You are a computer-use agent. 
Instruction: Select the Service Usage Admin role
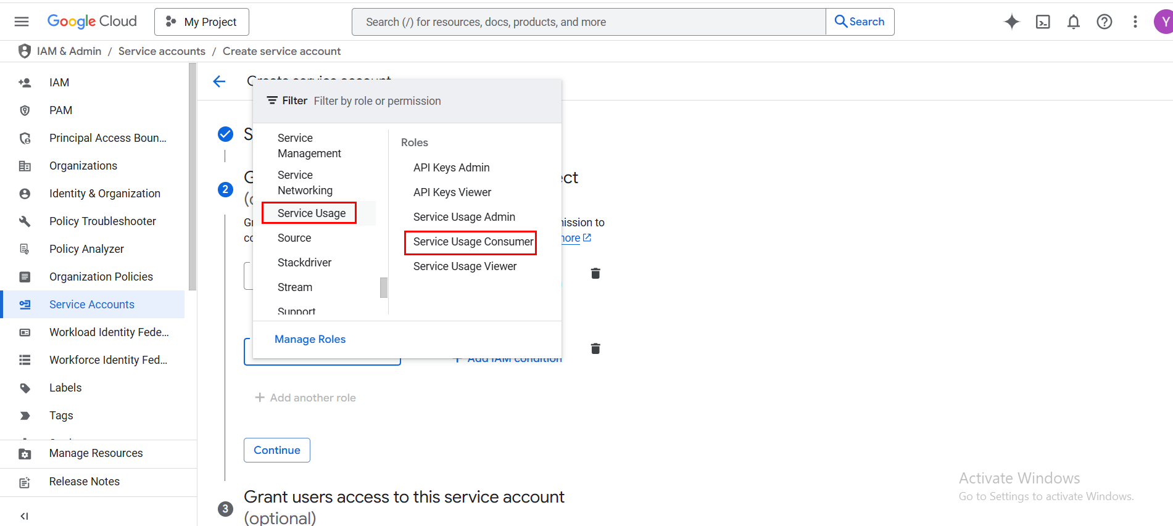click(464, 217)
